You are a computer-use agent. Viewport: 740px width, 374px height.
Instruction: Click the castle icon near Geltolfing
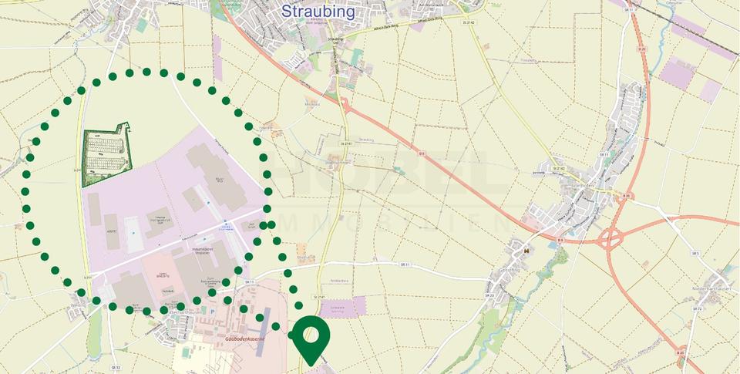(x=526, y=251)
